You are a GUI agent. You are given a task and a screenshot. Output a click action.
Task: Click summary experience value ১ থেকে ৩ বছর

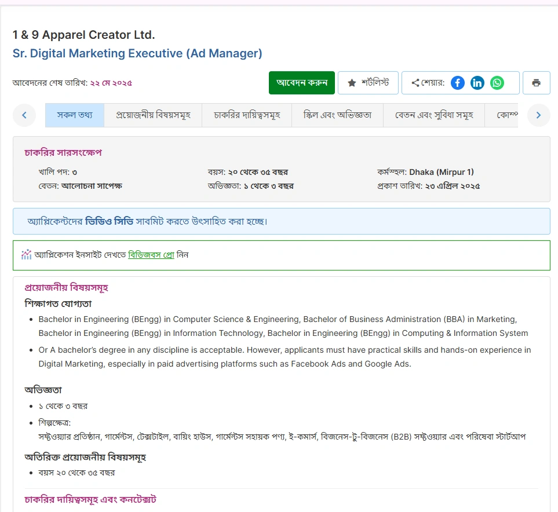[269, 186]
